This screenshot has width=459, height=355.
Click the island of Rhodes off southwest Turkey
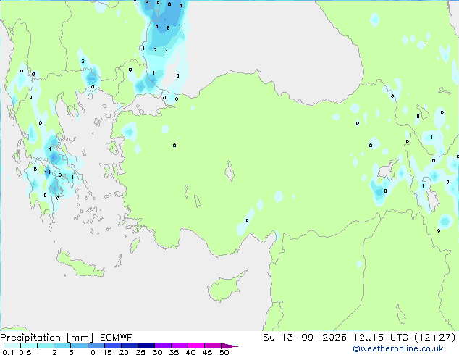pos(135,245)
